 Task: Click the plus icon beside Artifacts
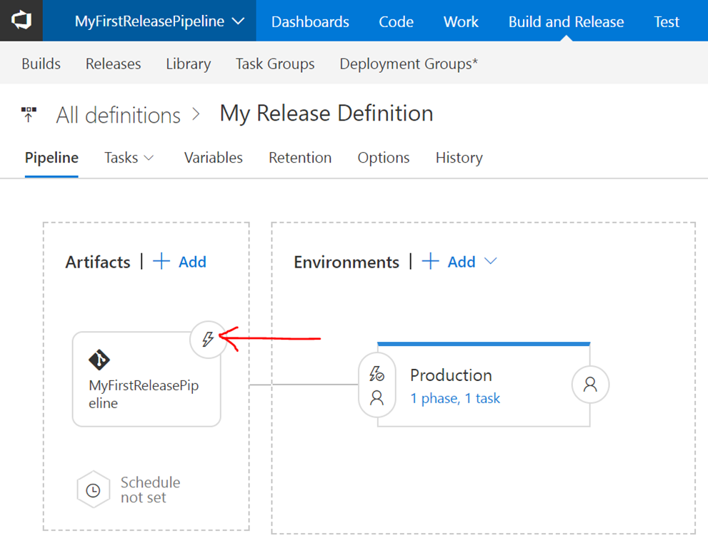coord(162,262)
